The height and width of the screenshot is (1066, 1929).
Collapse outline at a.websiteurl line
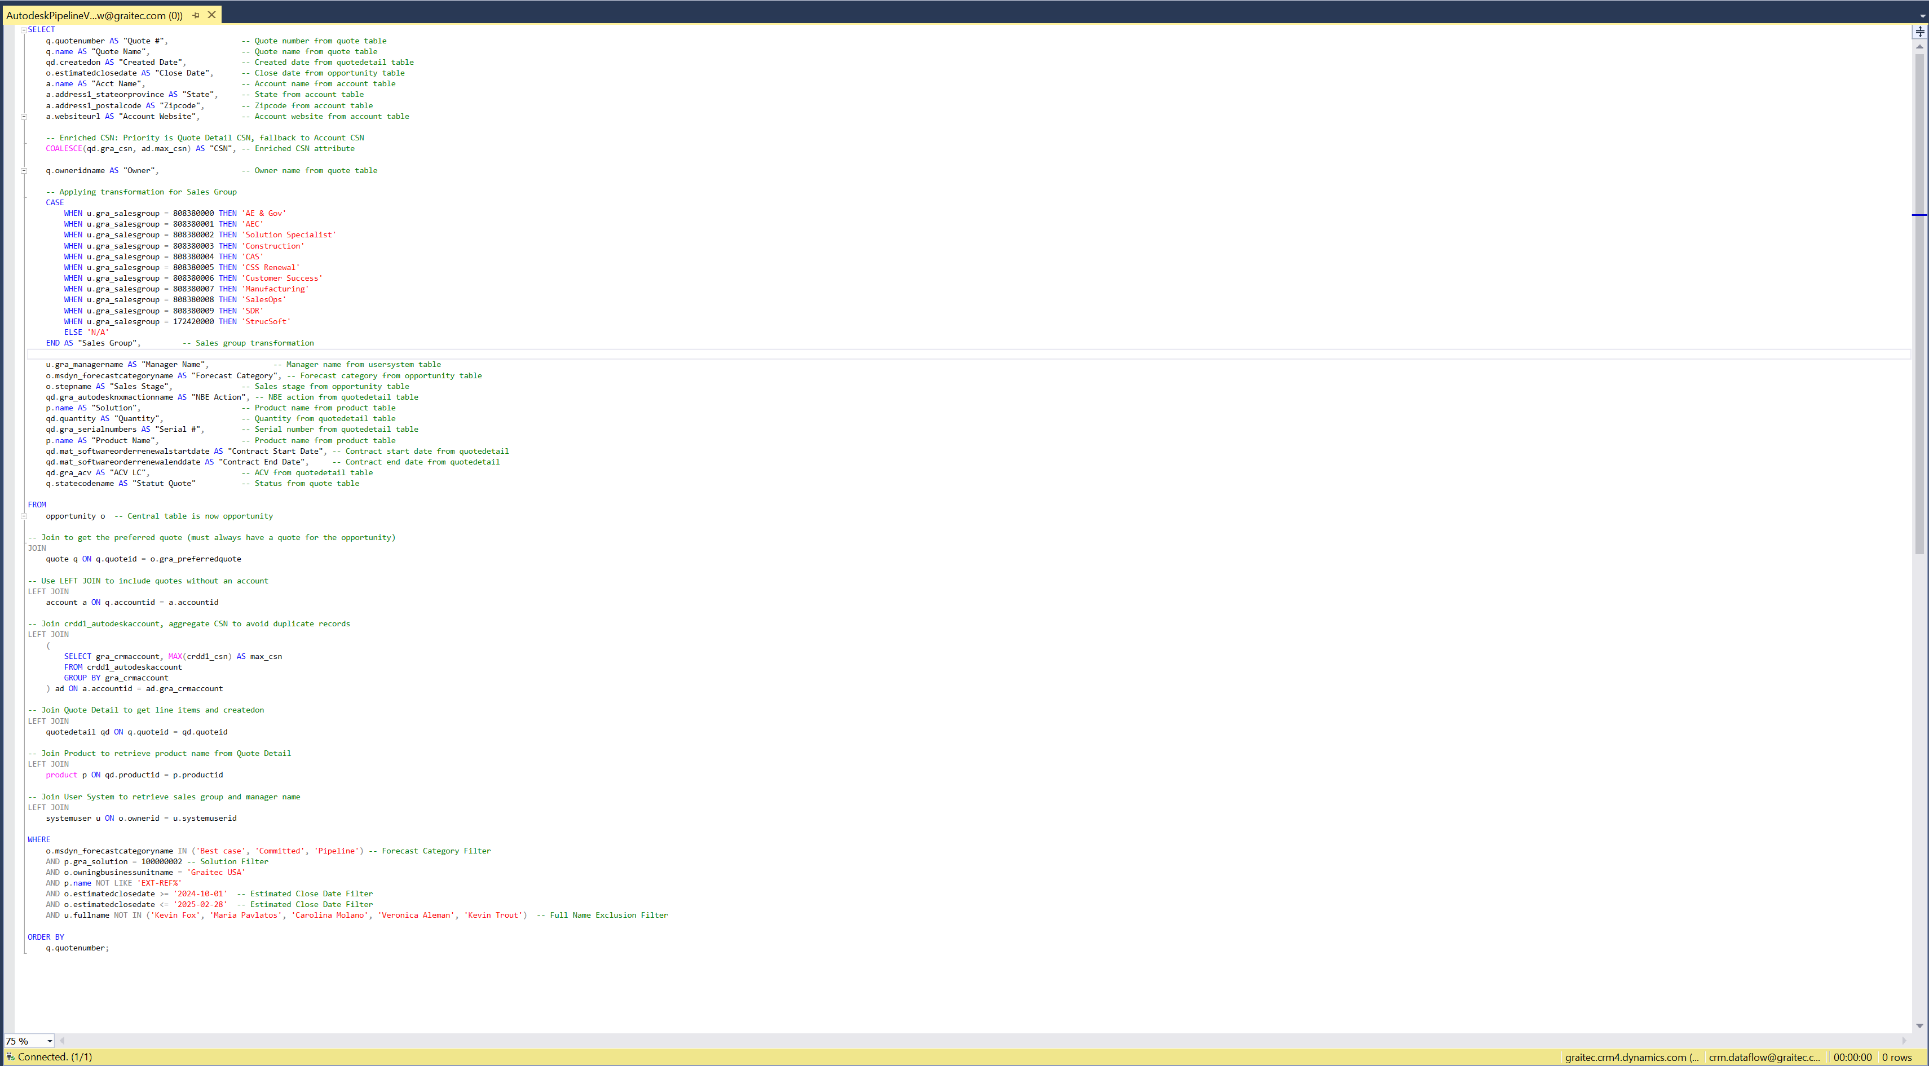[x=24, y=117]
